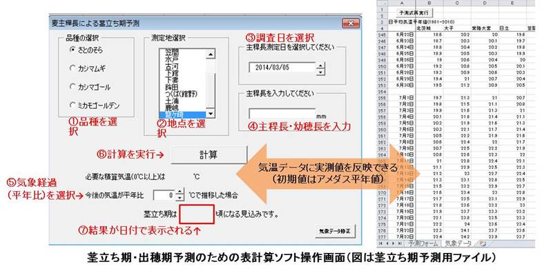Choose 土浦 from the measurement site list

coord(172,101)
